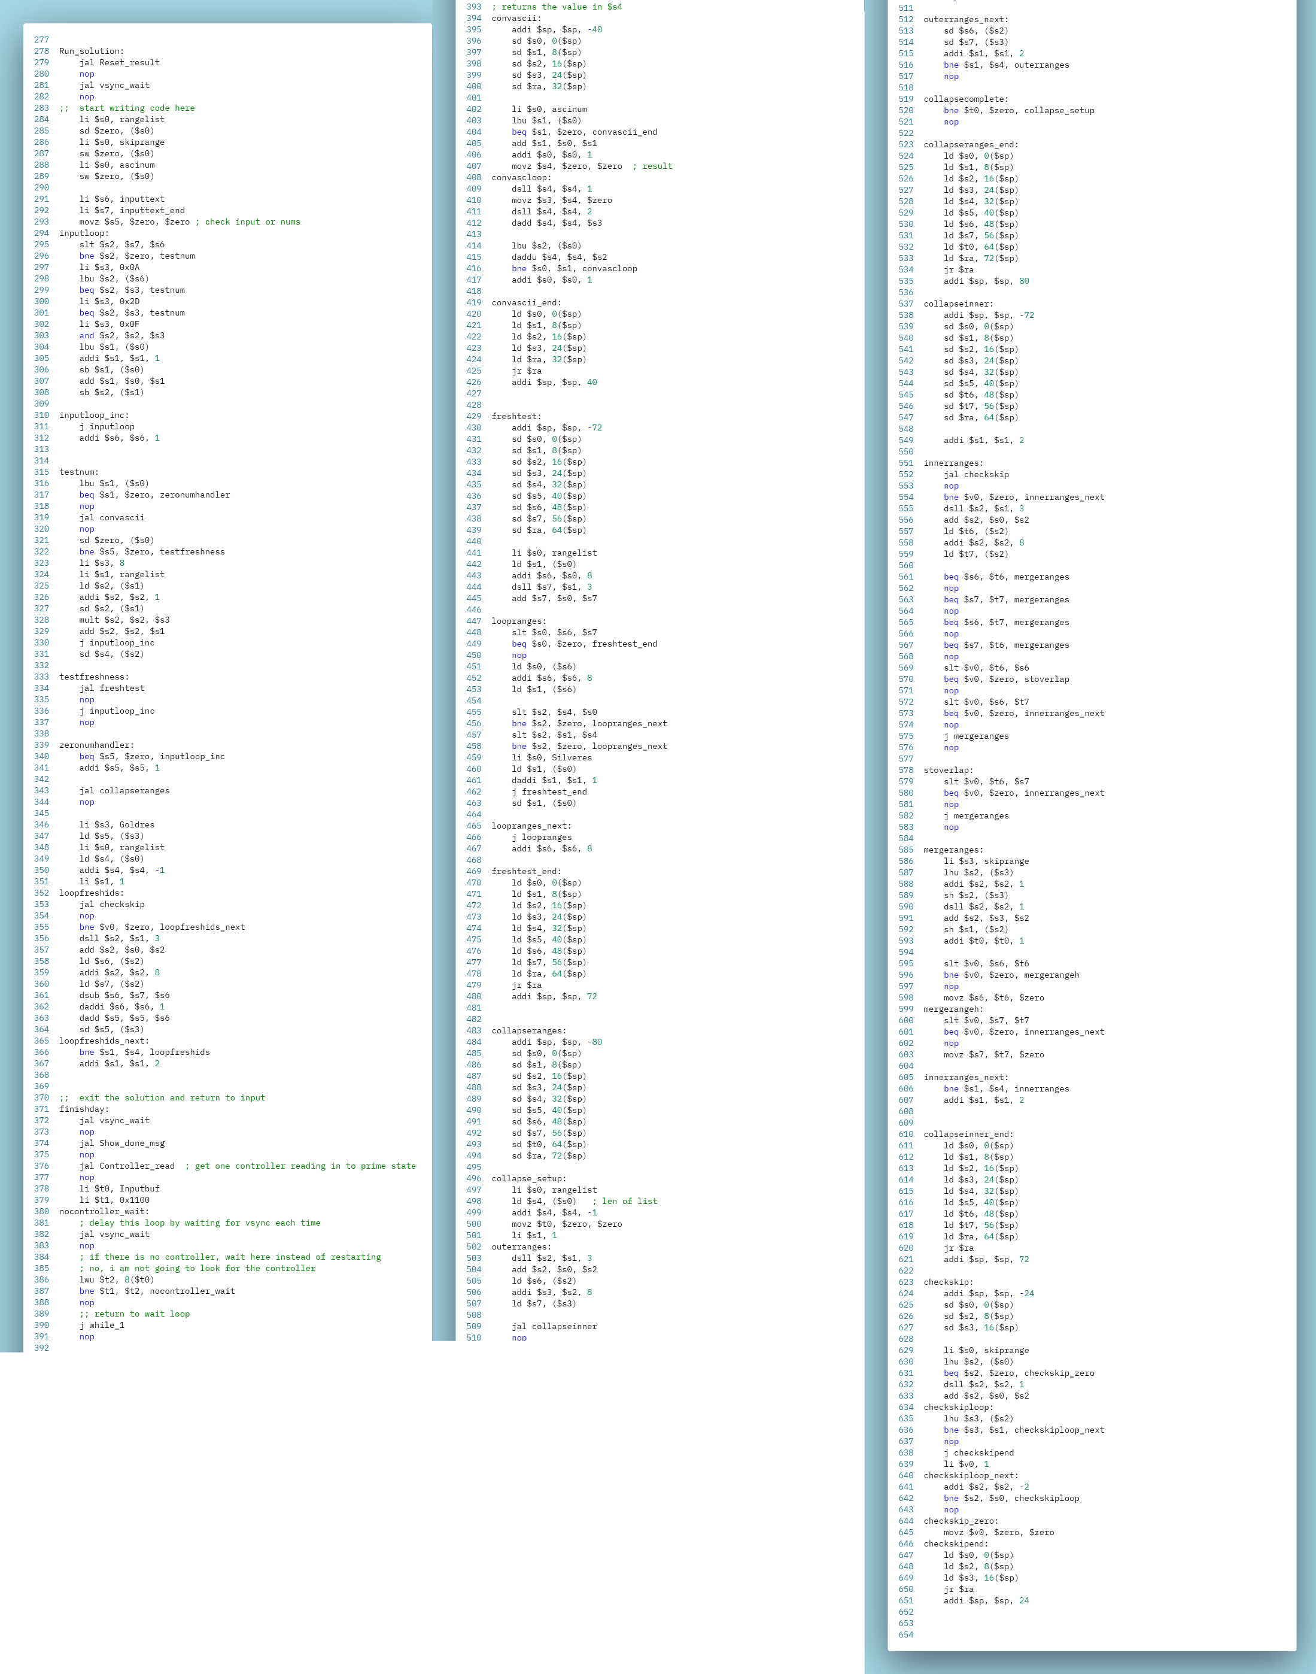Click the nocontroller_wait: label on line 380

point(104,1212)
